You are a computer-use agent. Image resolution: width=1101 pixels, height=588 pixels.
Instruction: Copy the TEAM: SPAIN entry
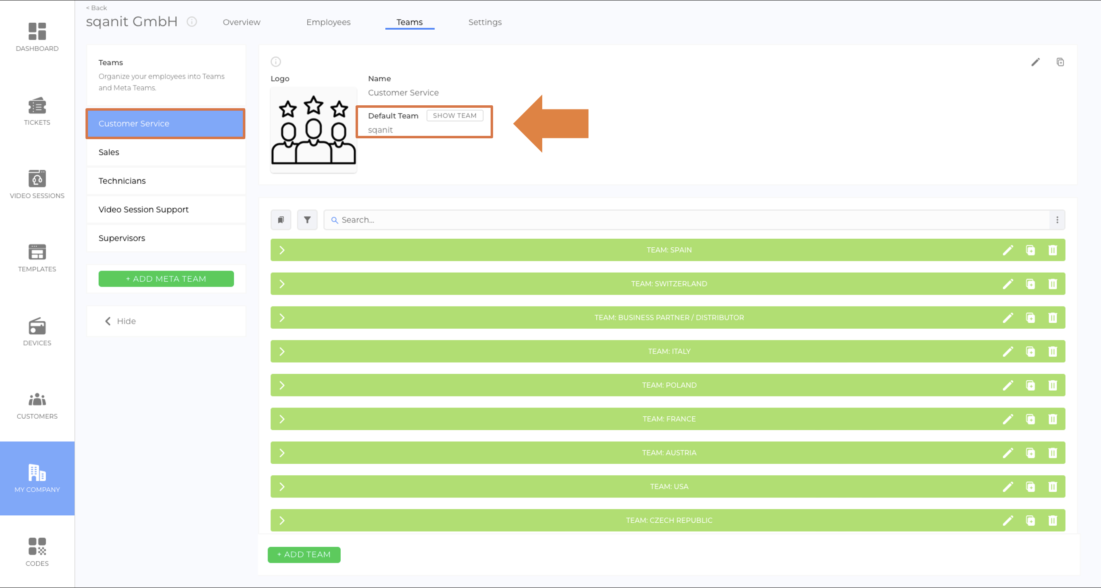pos(1031,250)
